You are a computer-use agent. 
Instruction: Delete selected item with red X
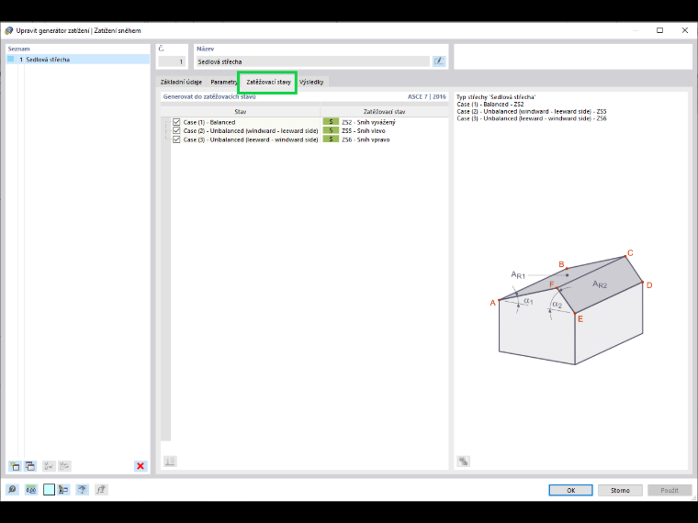pos(141,466)
